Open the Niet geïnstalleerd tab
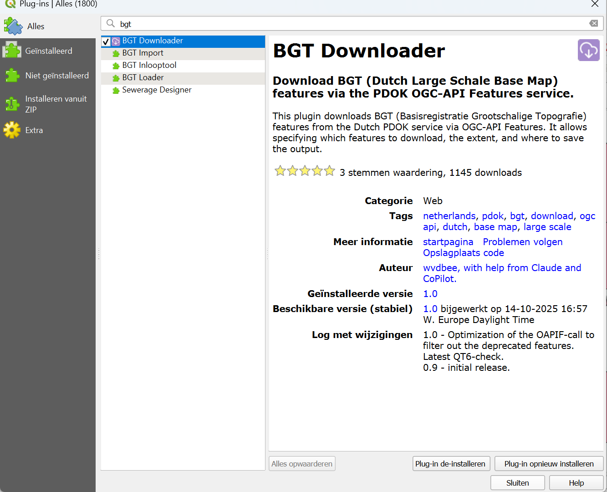 pyautogui.click(x=56, y=76)
